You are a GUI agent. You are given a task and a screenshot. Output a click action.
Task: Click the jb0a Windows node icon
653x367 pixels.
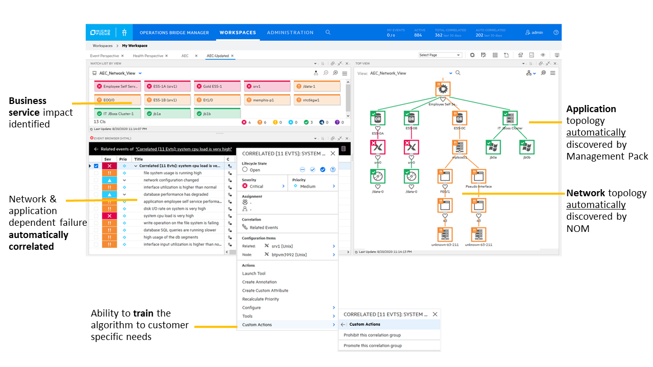493,147
